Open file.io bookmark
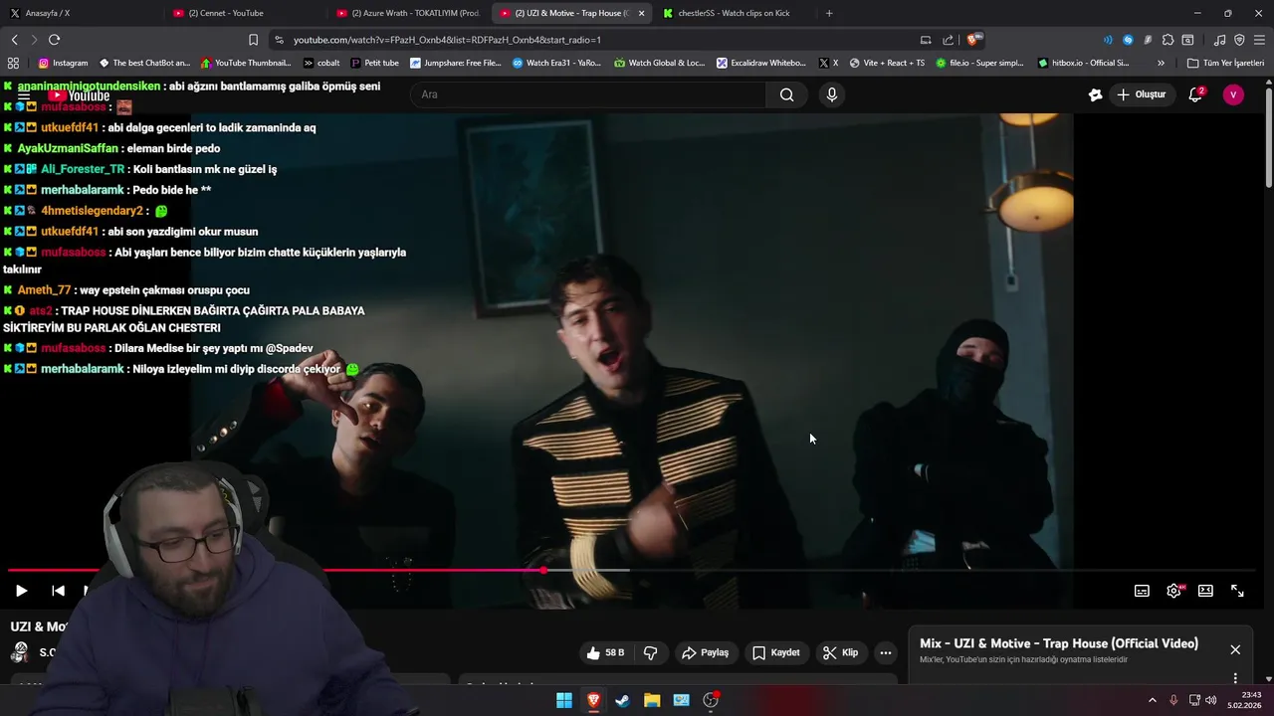Image resolution: width=1274 pixels, height=716 pixels. [x=978, y=63]
